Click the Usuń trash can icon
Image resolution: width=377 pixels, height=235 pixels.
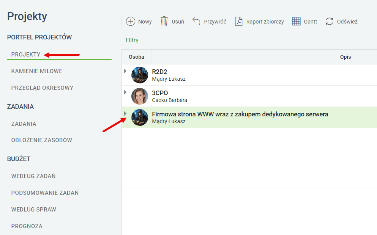[x=164, y=21]
